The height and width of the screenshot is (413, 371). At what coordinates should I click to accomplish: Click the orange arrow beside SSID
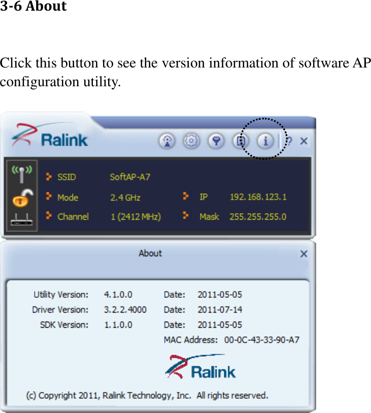coord(49,177)
